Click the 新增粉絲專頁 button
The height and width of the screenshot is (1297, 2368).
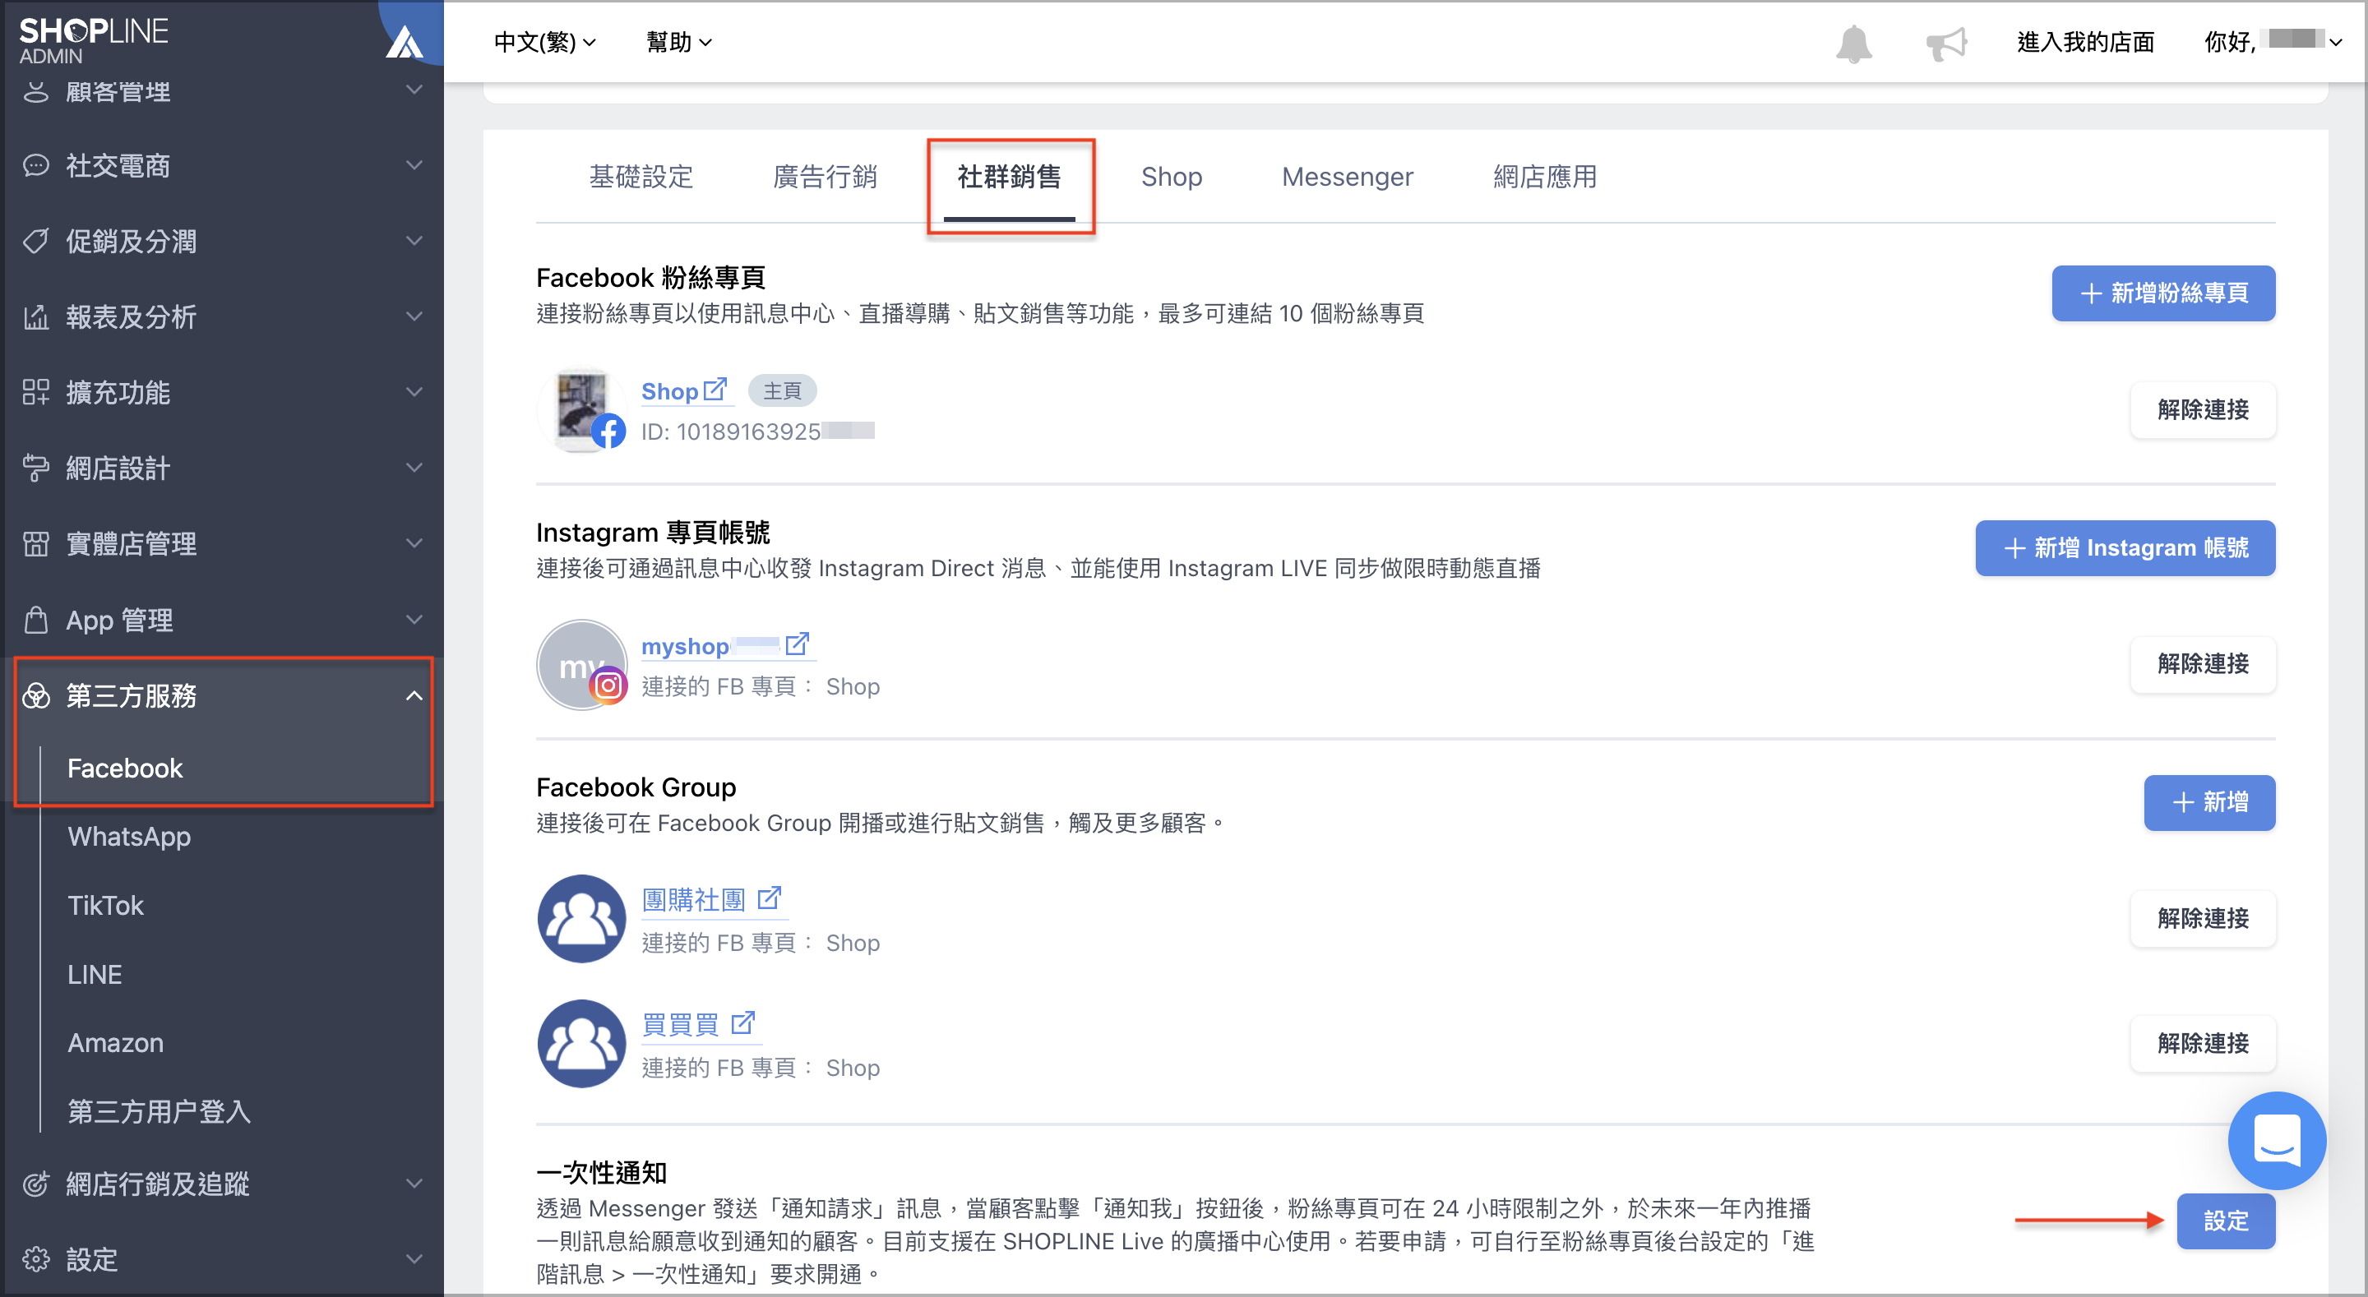(2163, 293)
